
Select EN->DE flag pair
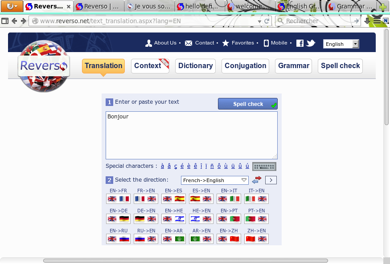coord(118,219)
